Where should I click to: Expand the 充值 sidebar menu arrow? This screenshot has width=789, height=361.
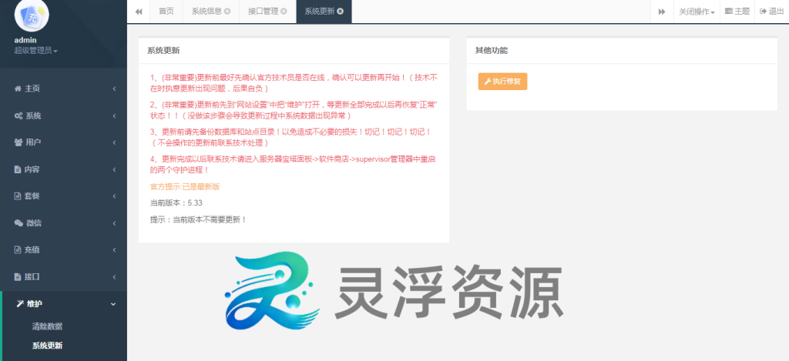click(x=114, y=250)
